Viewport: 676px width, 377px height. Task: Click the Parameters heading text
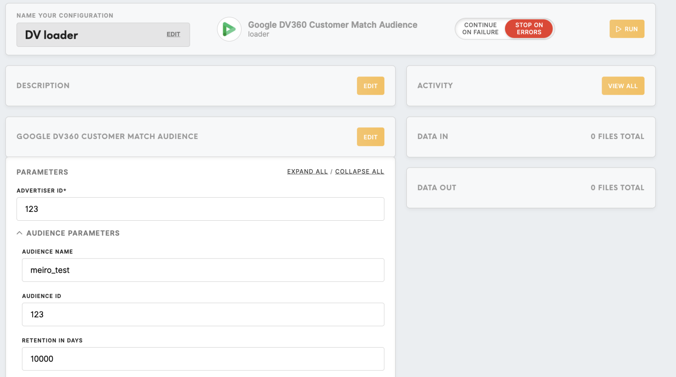pos(42,172)
